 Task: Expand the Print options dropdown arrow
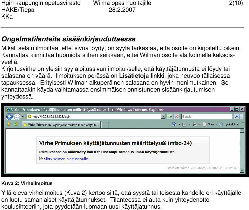coord(200,124)
